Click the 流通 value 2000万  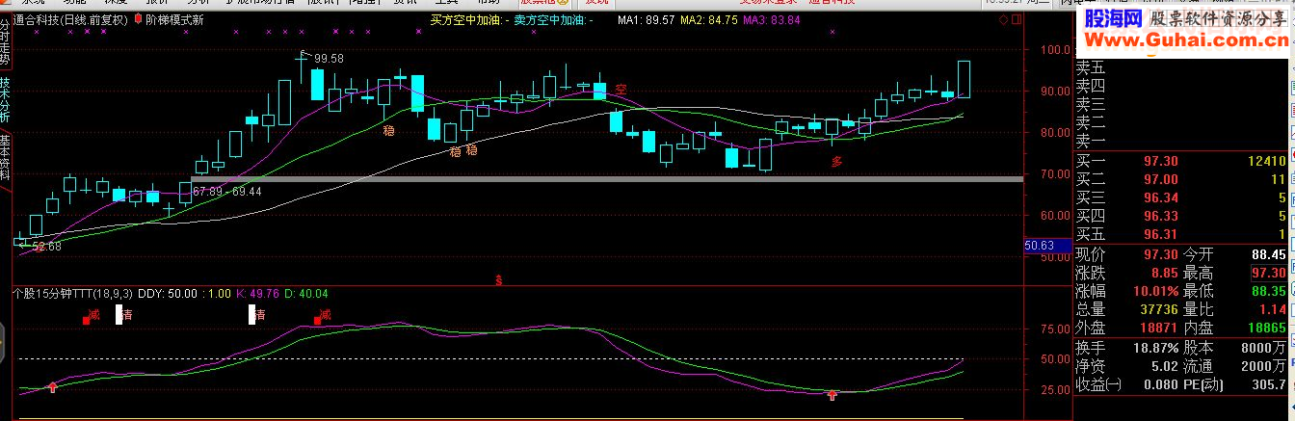coord(1265,365)
